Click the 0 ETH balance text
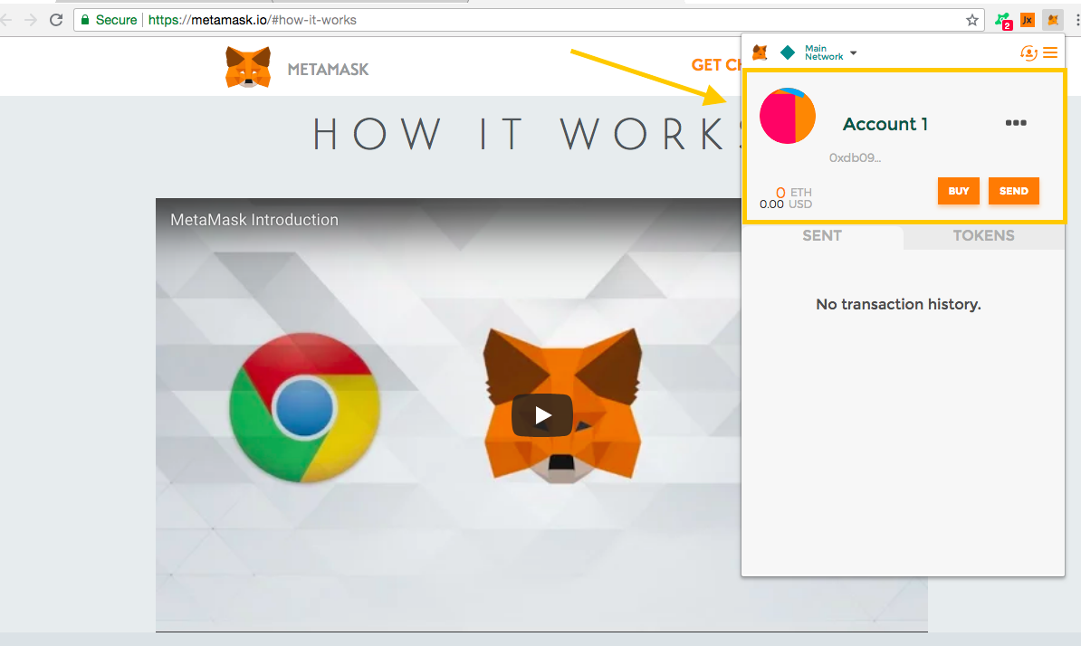 (793, 192)
